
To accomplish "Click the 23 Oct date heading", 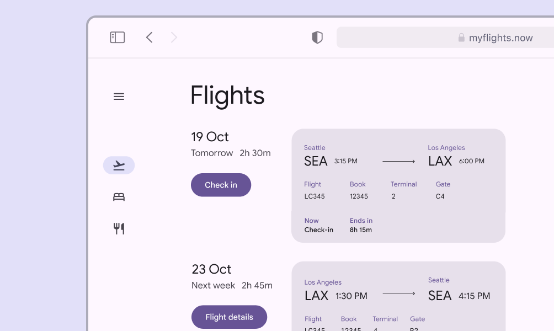I will click(211, 269).
